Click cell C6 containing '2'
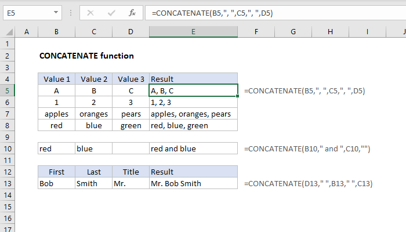The height and width of the screenshot is (232, 406). [94, 102]
